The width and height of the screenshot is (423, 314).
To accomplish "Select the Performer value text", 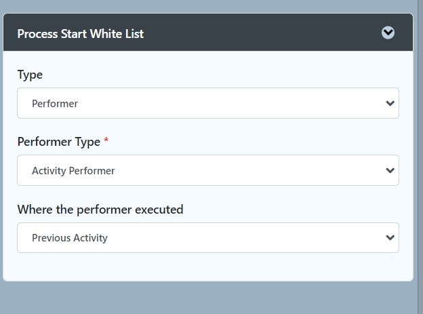I will click(55, 104).
